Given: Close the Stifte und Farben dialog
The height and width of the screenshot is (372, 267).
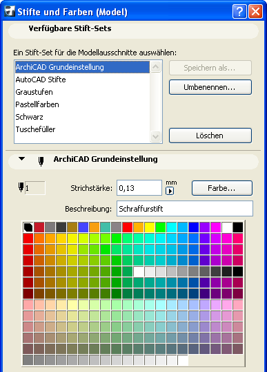Looking at the screenshot, I should pyautogui.click(x=256, y=11).
